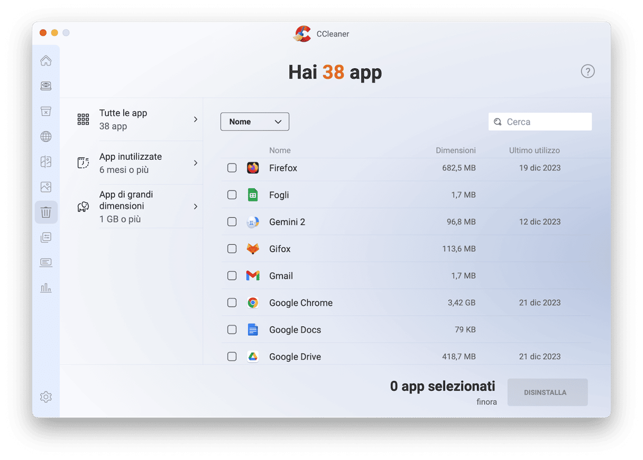Open the split-page duplicate icon in sidebar
Viewport: 643px width, 460px height.
coord(46,162)
